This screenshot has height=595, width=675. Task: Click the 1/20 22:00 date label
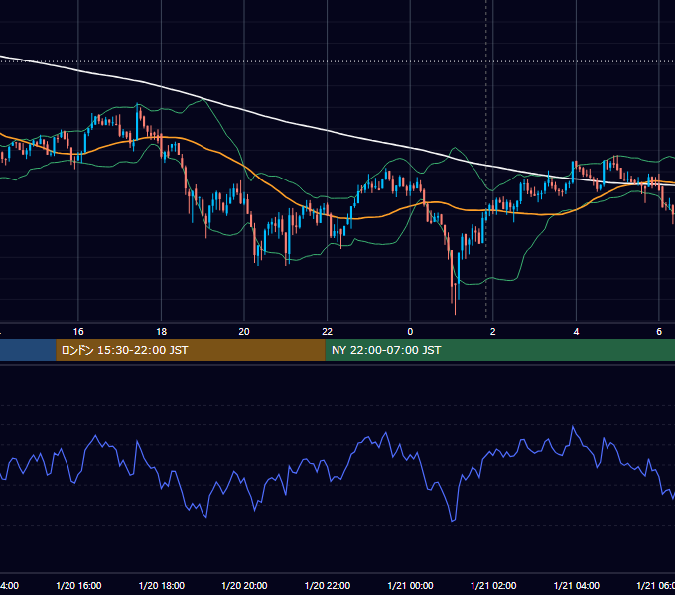point(328,585)
